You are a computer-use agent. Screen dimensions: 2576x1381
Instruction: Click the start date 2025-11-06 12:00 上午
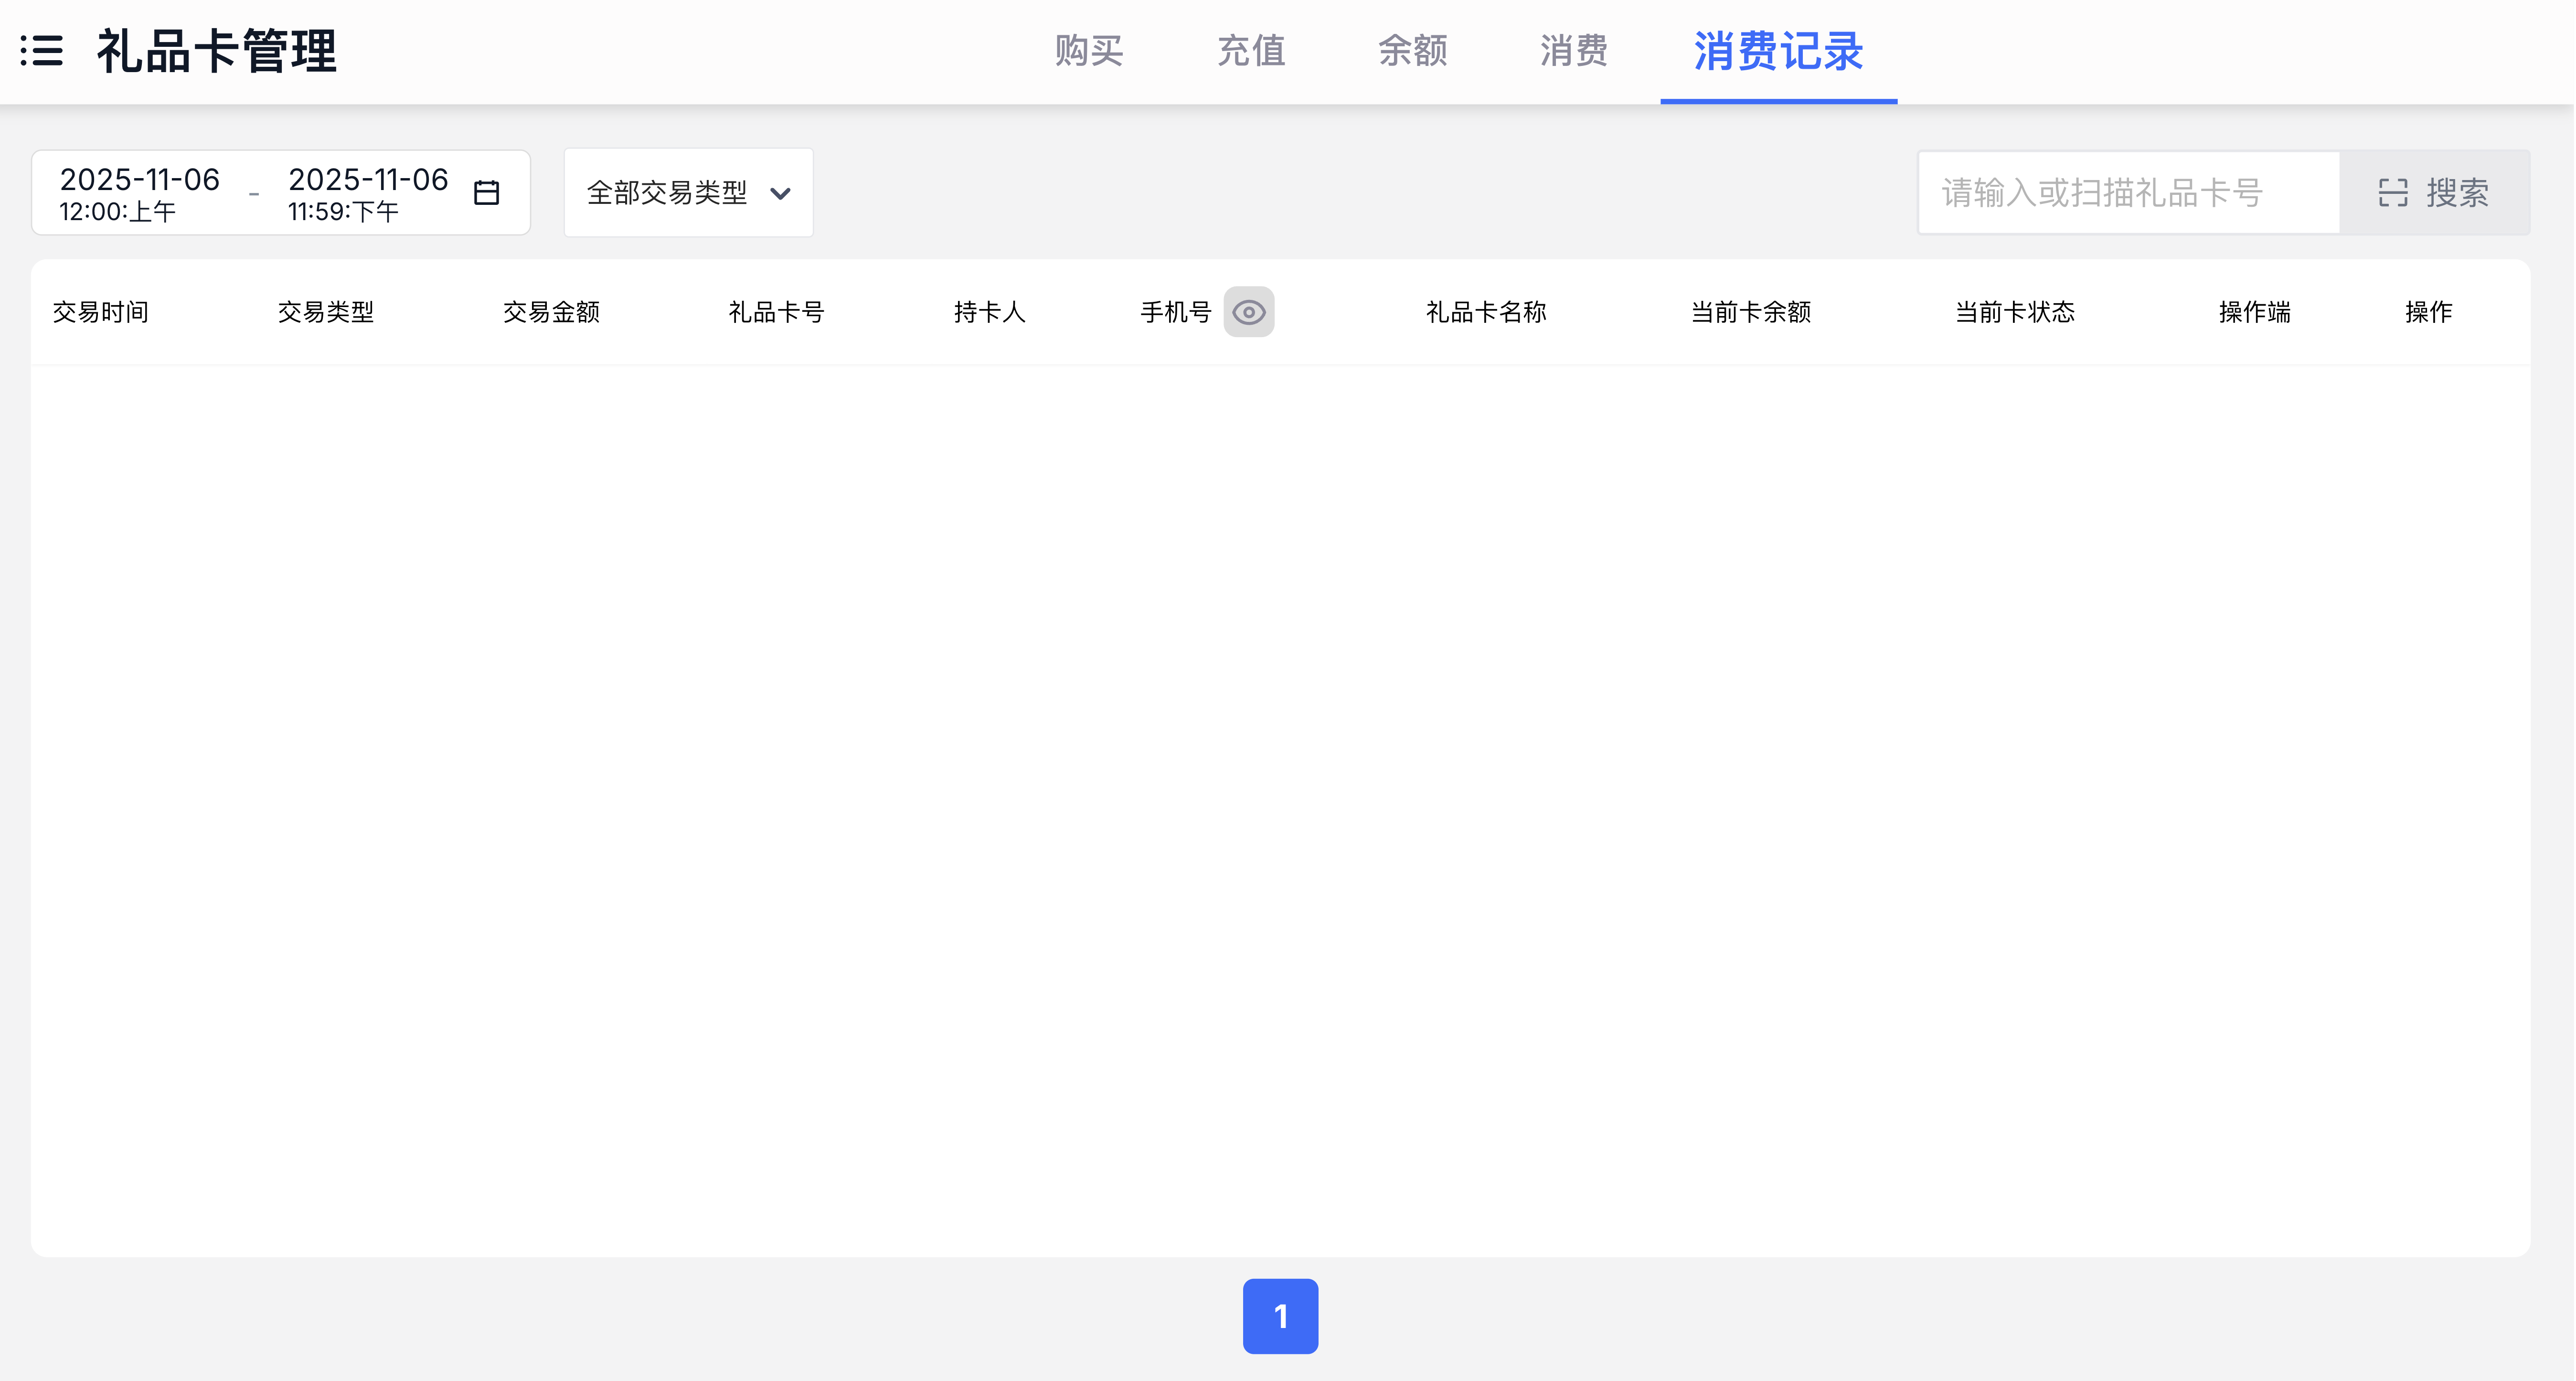tap(140, 193)
